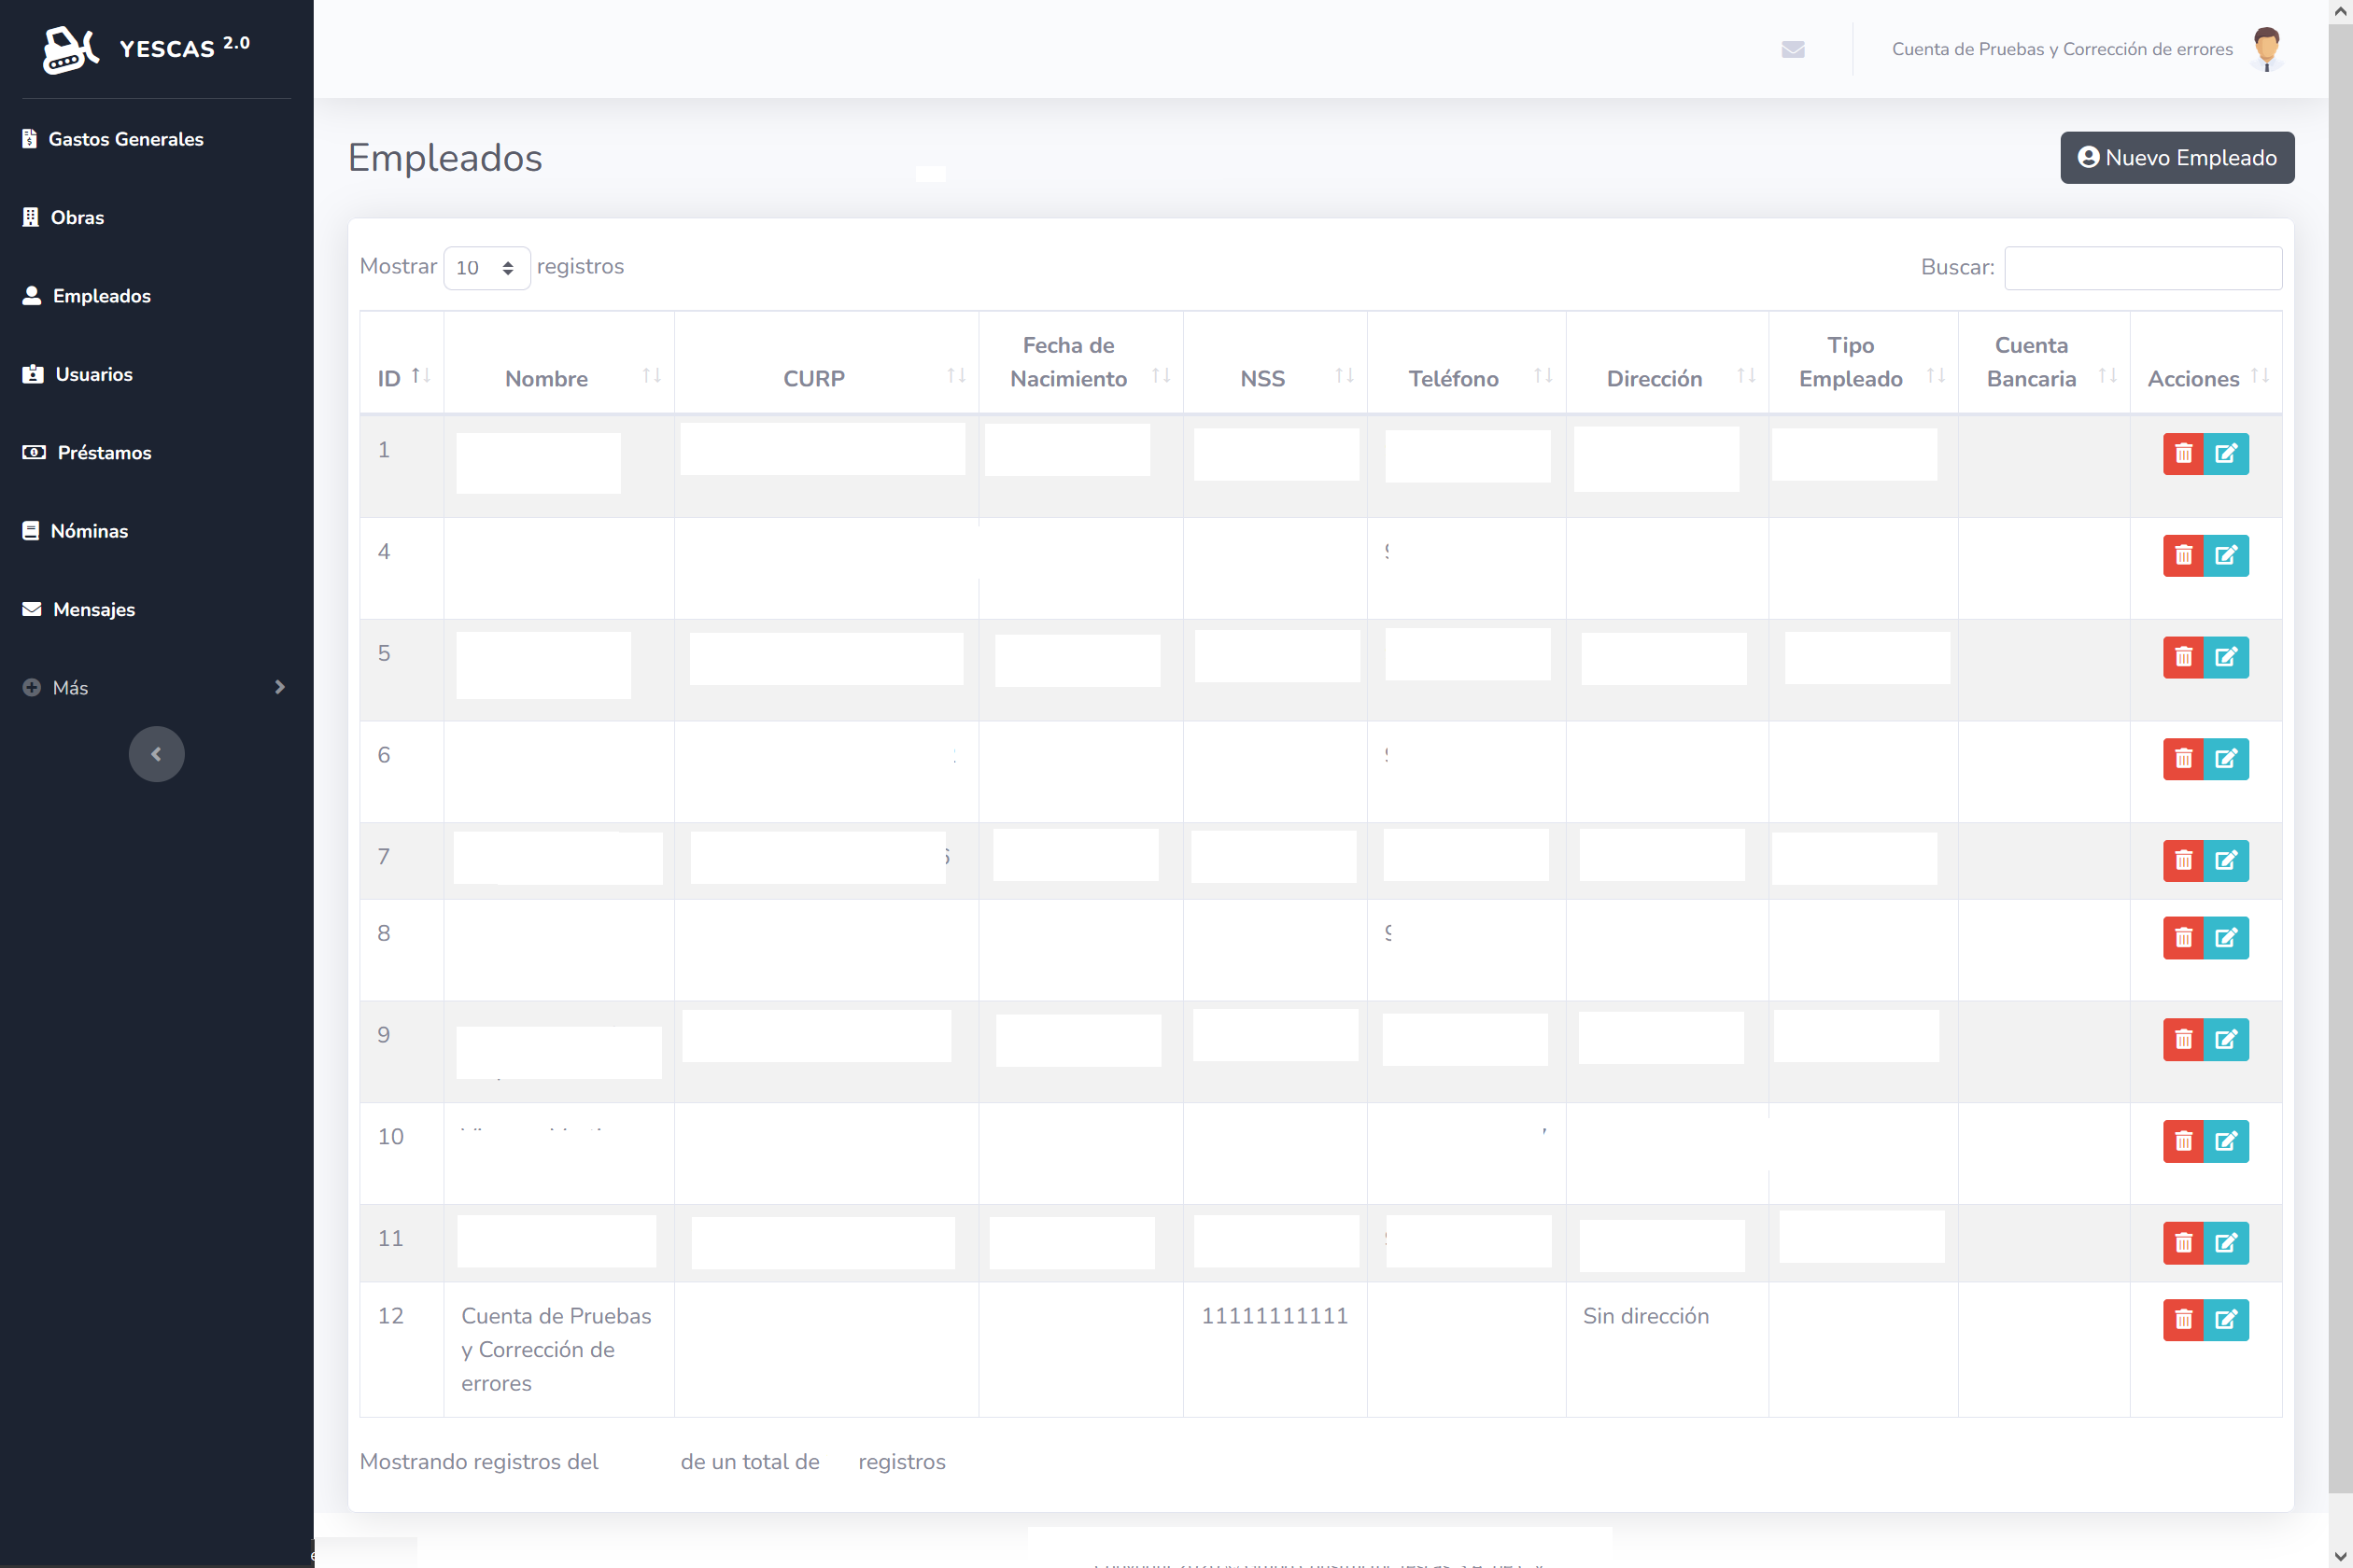Screen dimensions: 2353x1568
Task: Expand the Más sidebar submenu
Action: coord(156,687)
